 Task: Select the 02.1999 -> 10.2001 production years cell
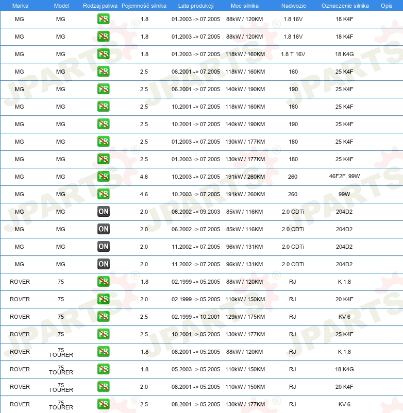[196, 317]
